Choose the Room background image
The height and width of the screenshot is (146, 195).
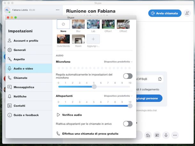[78, 39]
